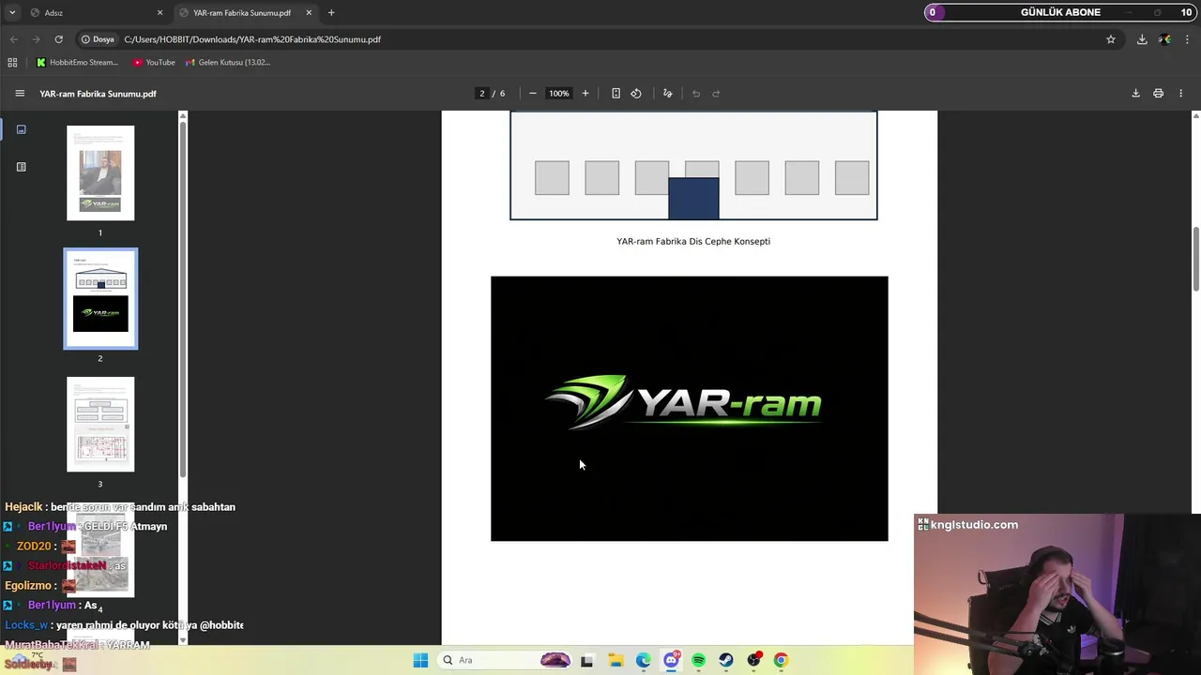This screenshot has width=1201, height=675.
Task: Open OBS Studio from the taskbar
Action: (x=753, y=660)
